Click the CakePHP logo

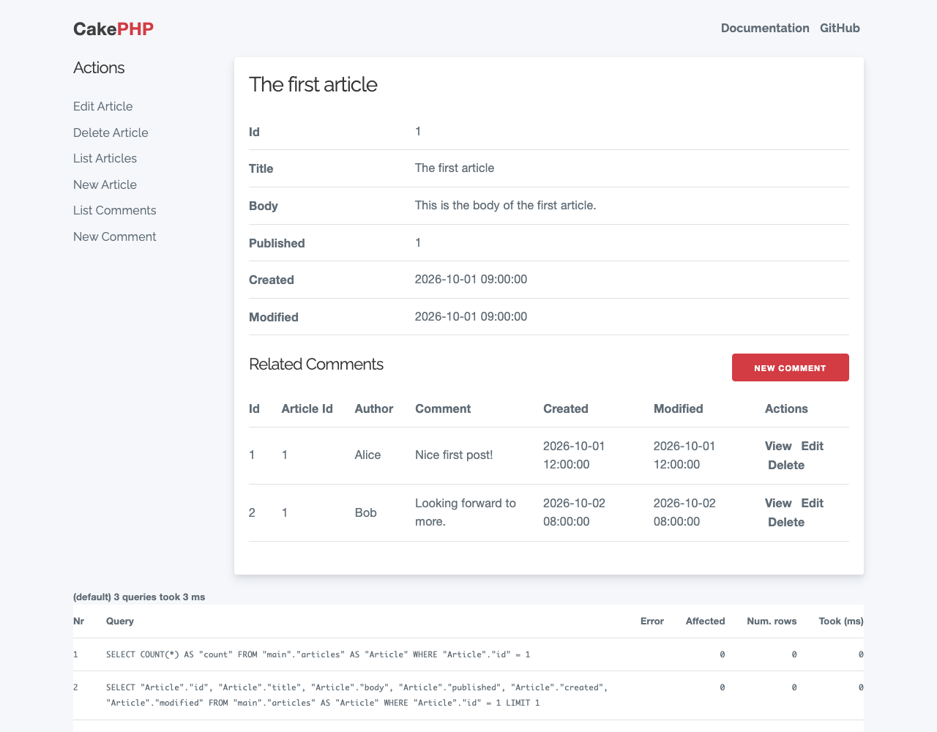coord(113,29)
